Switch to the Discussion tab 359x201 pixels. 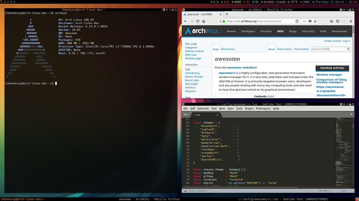228,49
